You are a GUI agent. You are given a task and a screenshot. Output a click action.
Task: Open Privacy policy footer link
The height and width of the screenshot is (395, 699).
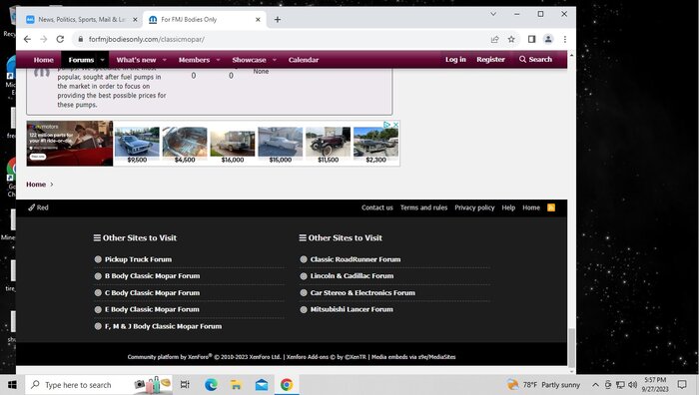click(x=474, y=207)
